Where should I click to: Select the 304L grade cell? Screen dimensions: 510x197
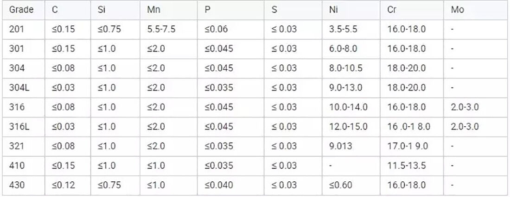point(17,87)
